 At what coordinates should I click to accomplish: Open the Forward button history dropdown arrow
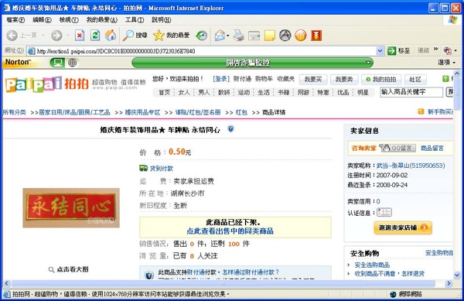pos(68,36)
